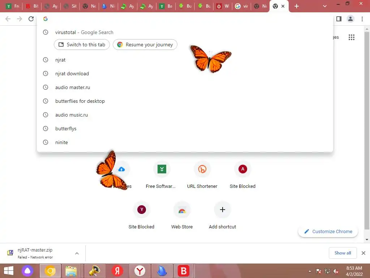Viewport: 370px width, 278px height.
Task: Open the blue shark-fin taskbar app
Action: (162, 271)
